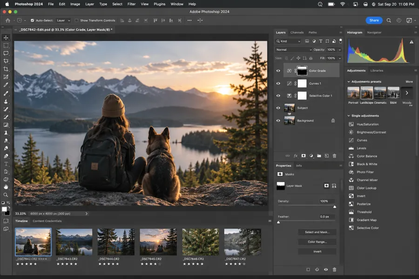Toggle the layer filter on/off switch
The width and height of the screenshot is (419, 279).
pyautogui.click(x=340, y=41)
